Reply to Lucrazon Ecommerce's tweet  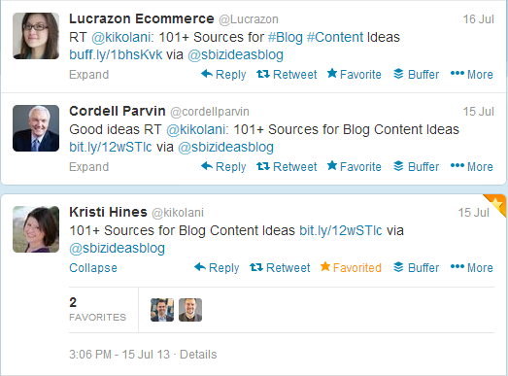click(223, 75)
